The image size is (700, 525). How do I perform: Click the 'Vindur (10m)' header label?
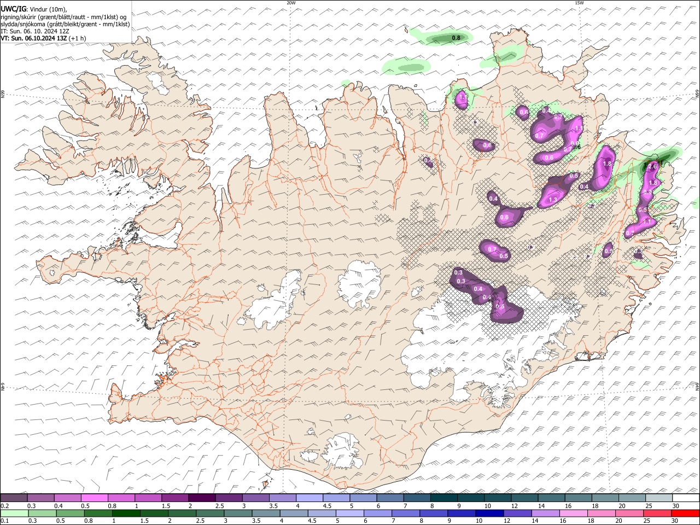(x=48, y=9)
